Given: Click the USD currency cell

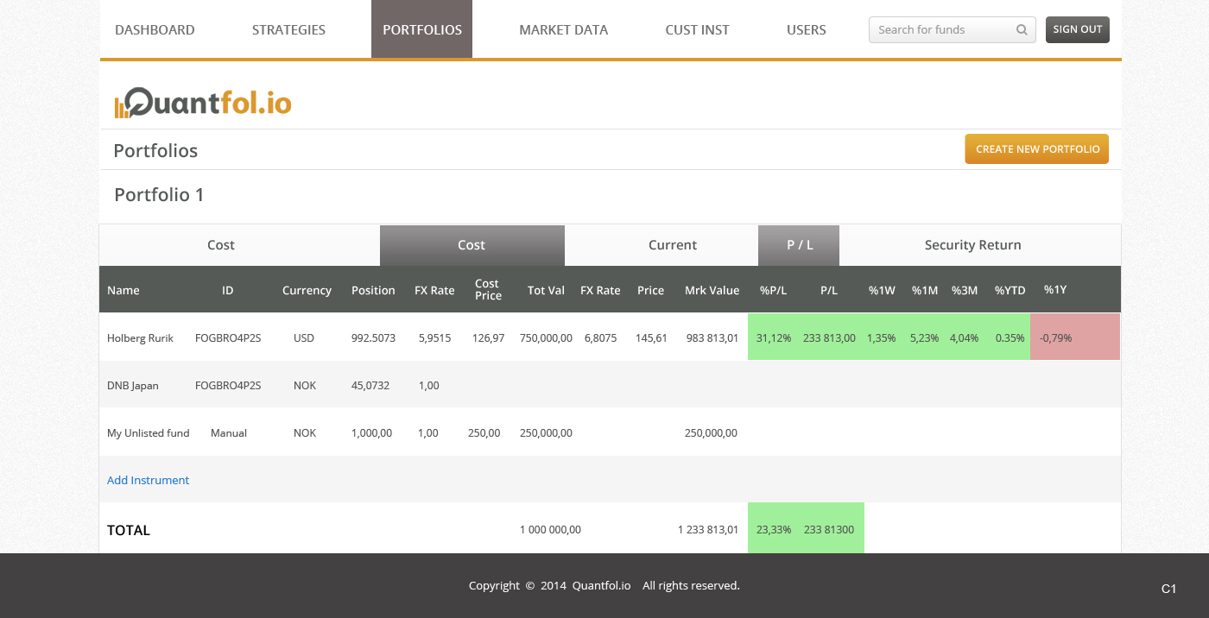Looking at the screenshot, I should [304, 337].
